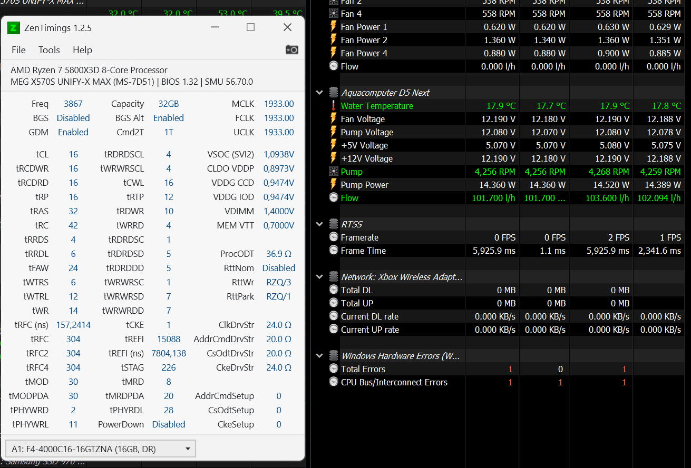This screenshot has height=468, width=691.
Task: Click the GDM Enabled value
Action: tap(73, 132)
